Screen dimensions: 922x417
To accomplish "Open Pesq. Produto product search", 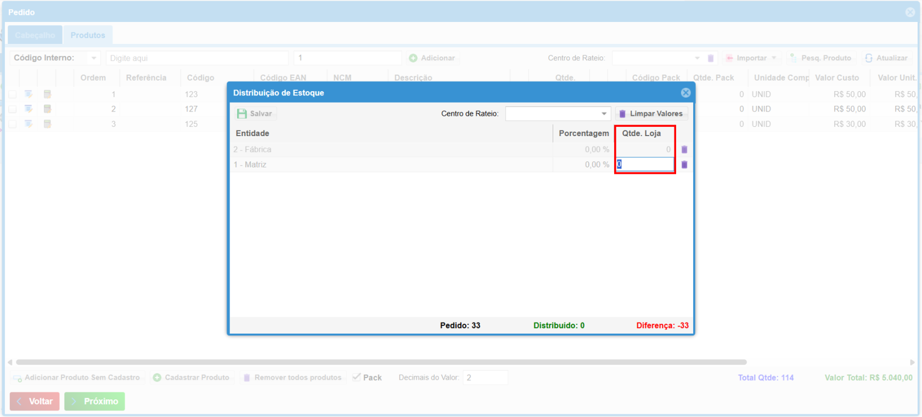I will coord(820,58).
